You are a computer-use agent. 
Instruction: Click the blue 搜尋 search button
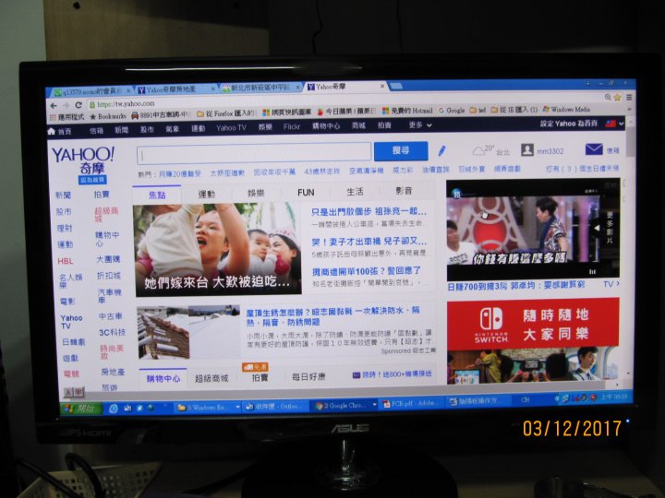click(401, 150)
